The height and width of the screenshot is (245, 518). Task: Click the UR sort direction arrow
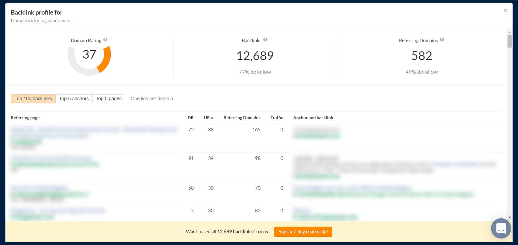[213, 118]
